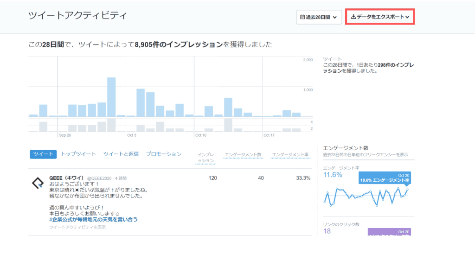
Task: Click the ツイートアクティビティ page title
Action: click(x=77, y=15)
